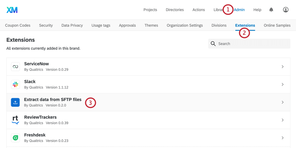The image size is (296, 148).
Task: Expand the ReviewTrackers row chevron
Action: [283, 120]
